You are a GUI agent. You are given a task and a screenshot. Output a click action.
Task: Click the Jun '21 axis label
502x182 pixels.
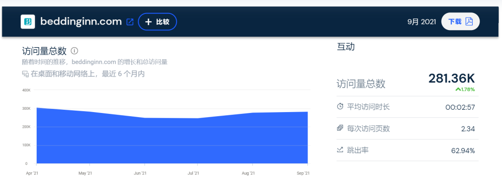coord(140,173)
